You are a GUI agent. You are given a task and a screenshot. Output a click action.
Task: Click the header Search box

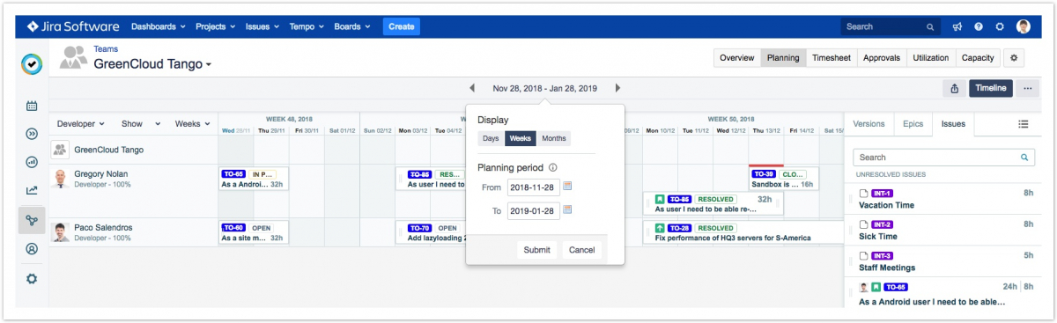click(x=891, y=27)
